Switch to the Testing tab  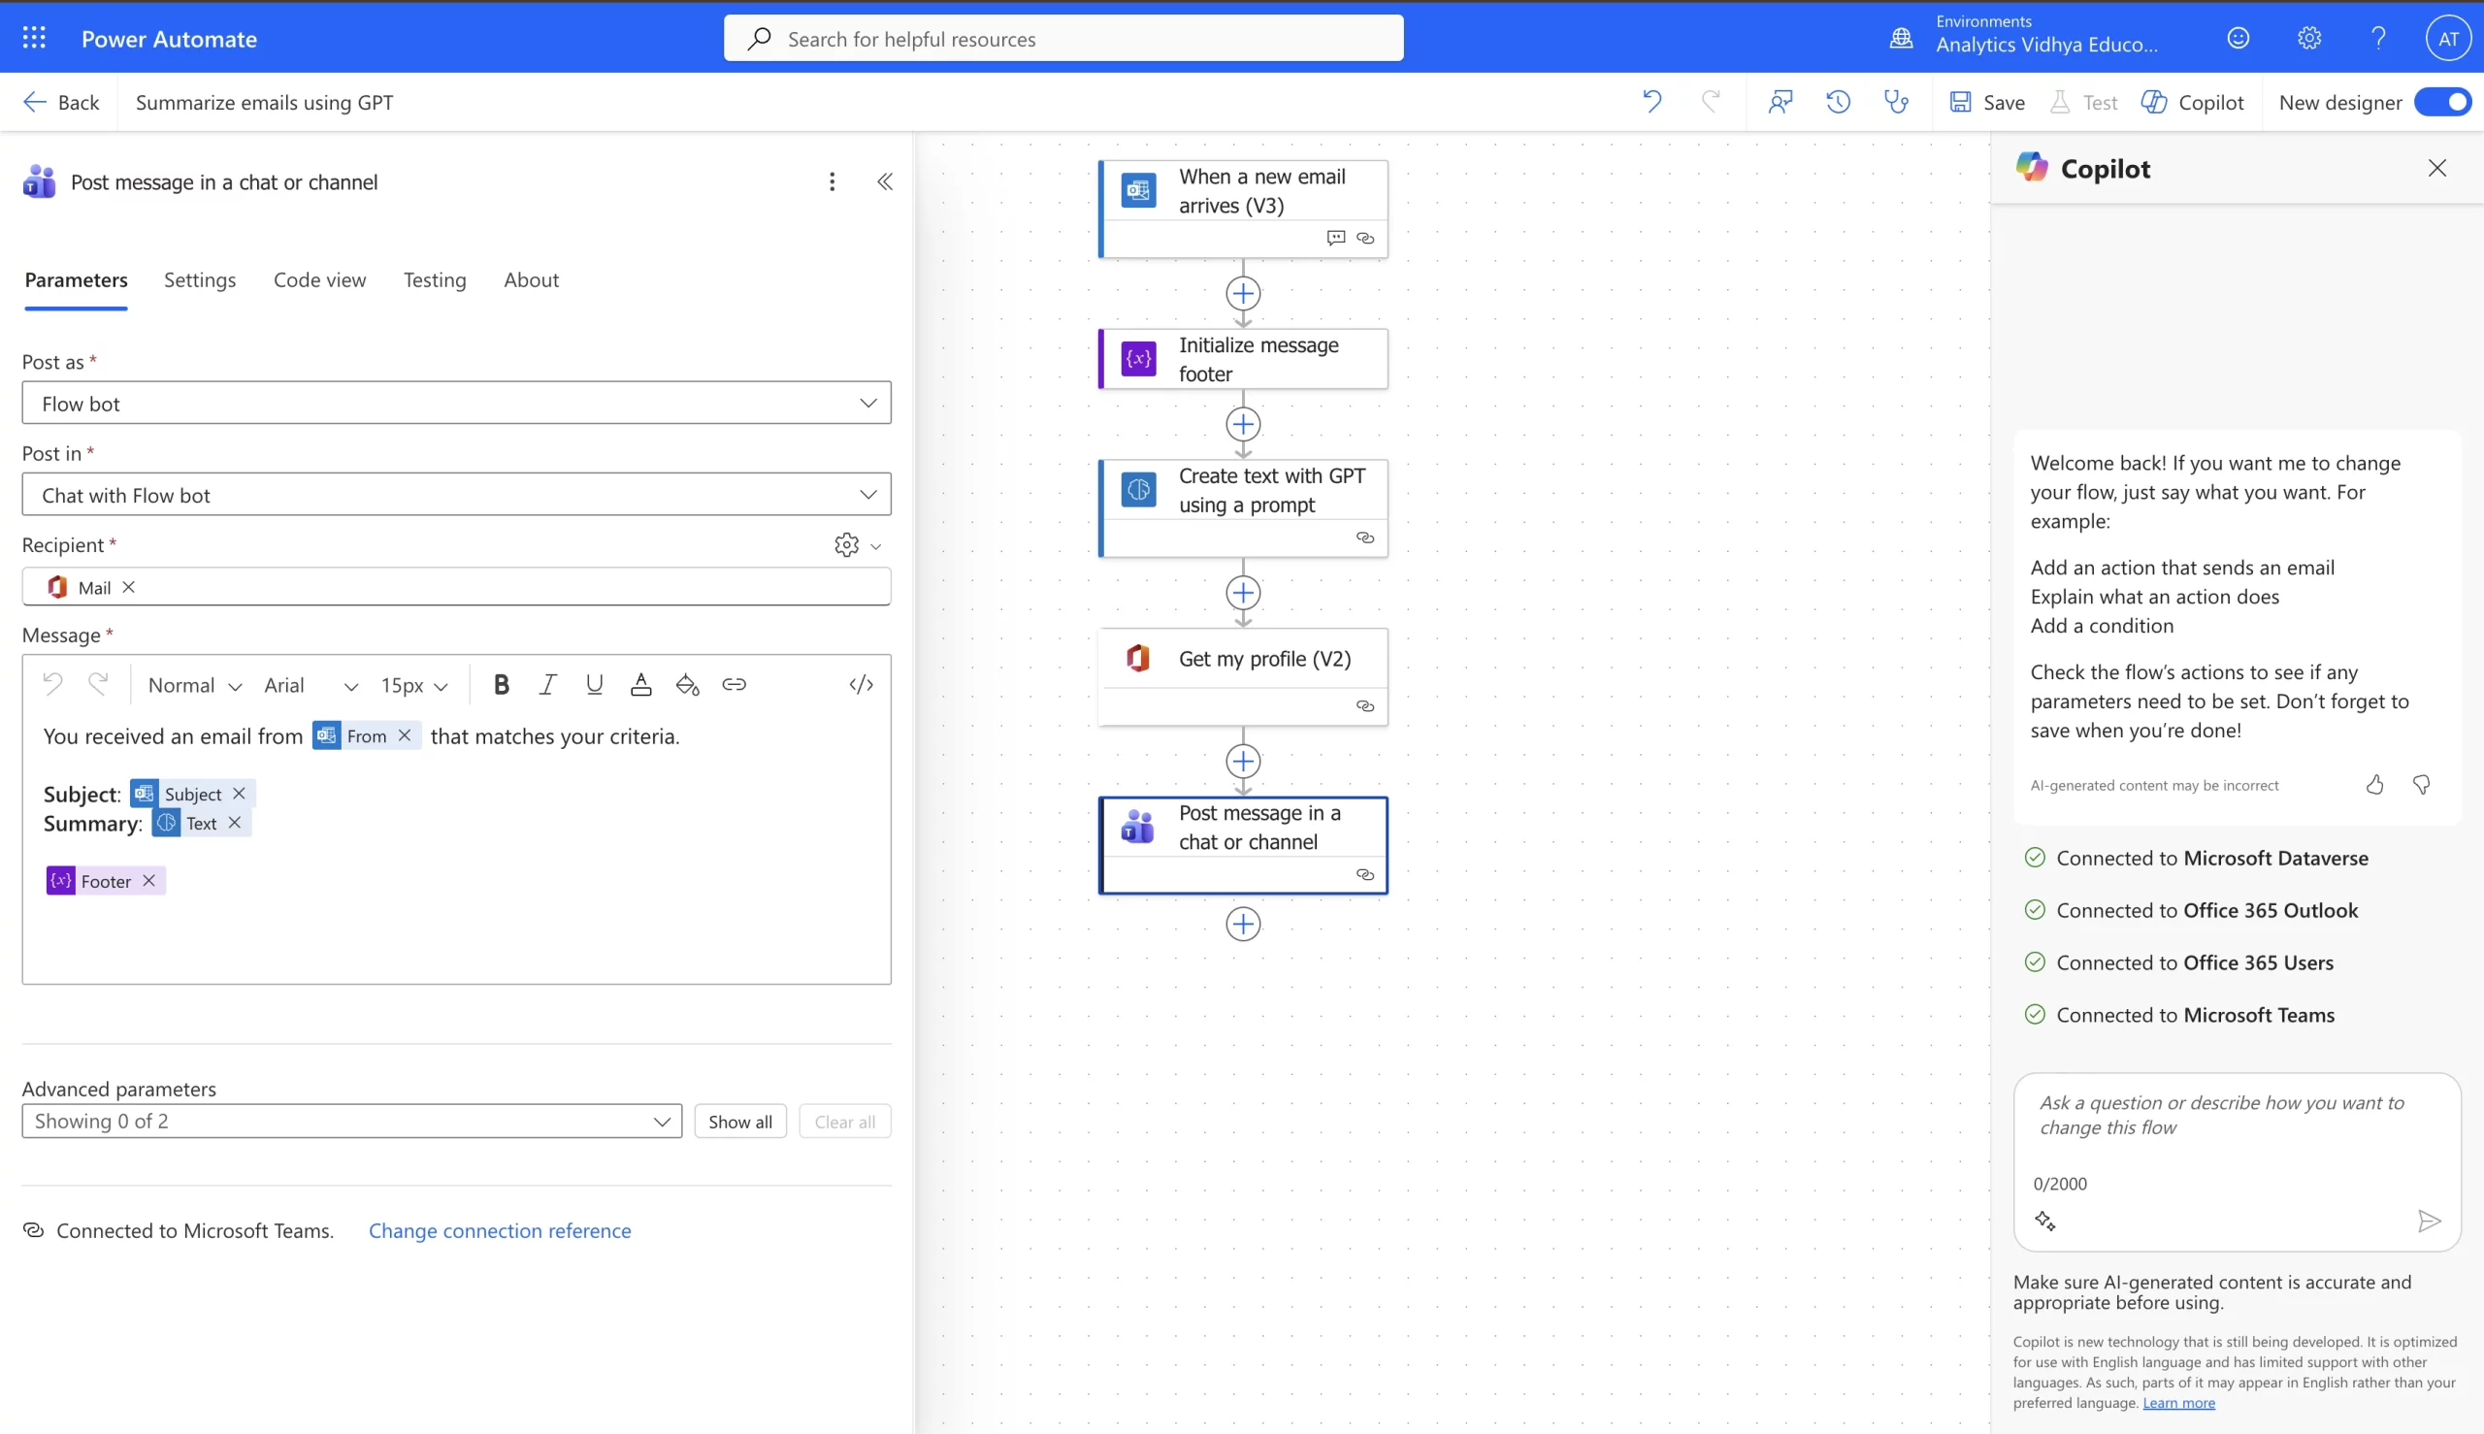[x=435, y=279]
